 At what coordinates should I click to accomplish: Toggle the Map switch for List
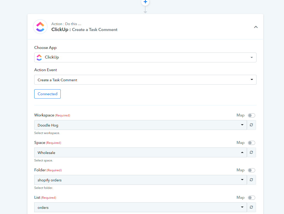tap(251, 198)
